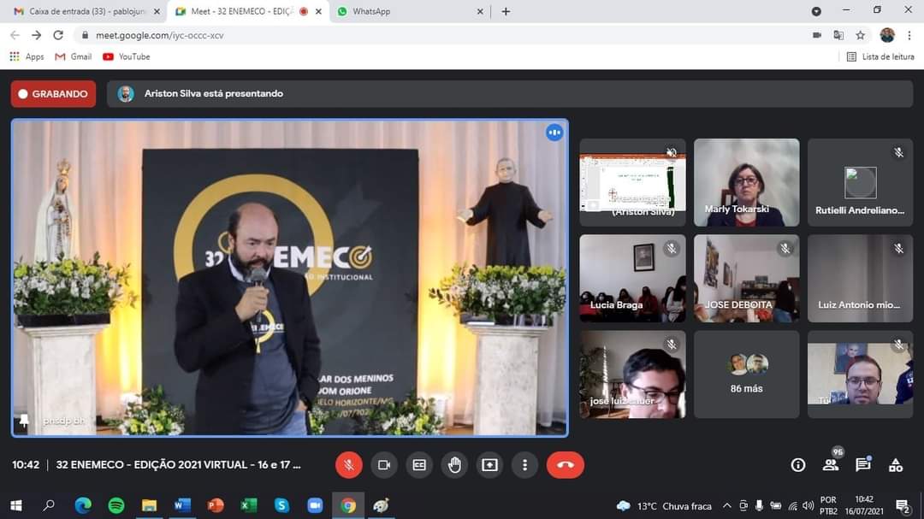Turn on captions in the call
Image resolution: width=924 pixels, height=519 pixels.
point(419,465)
